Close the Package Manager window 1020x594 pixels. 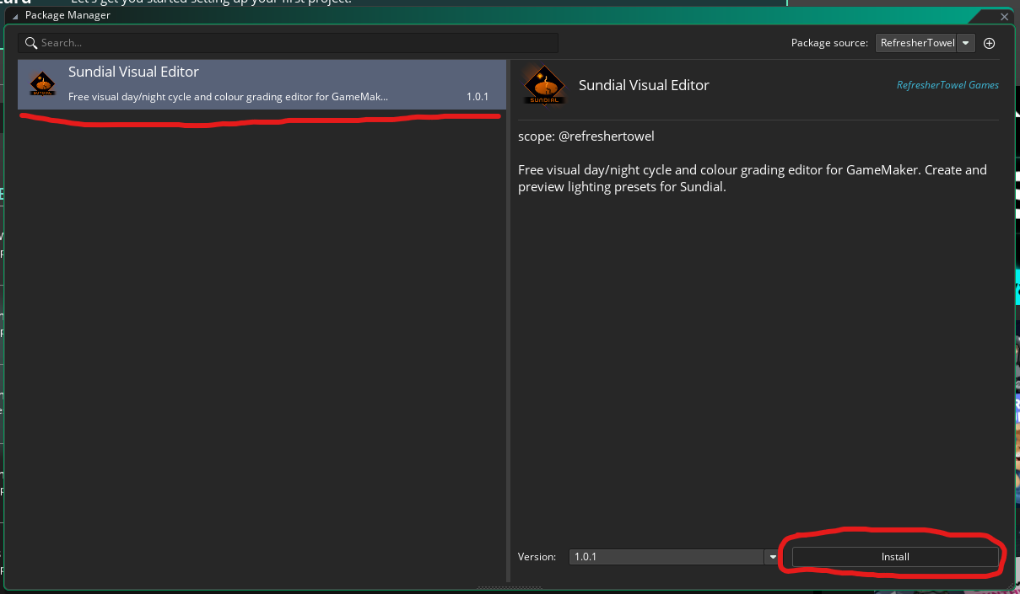1004,15
